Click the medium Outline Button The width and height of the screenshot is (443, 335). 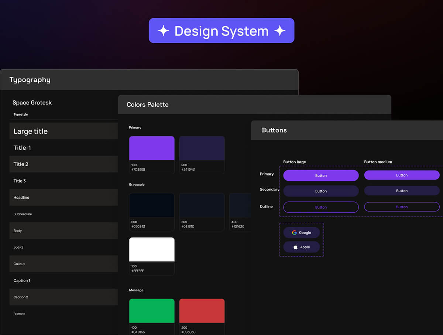[402, 207]
